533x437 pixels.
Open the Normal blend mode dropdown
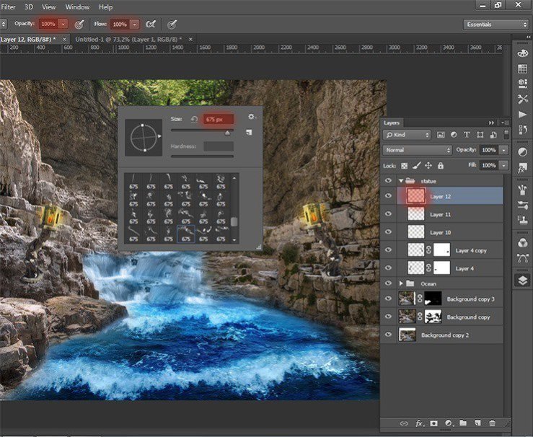tap(418, 150)
